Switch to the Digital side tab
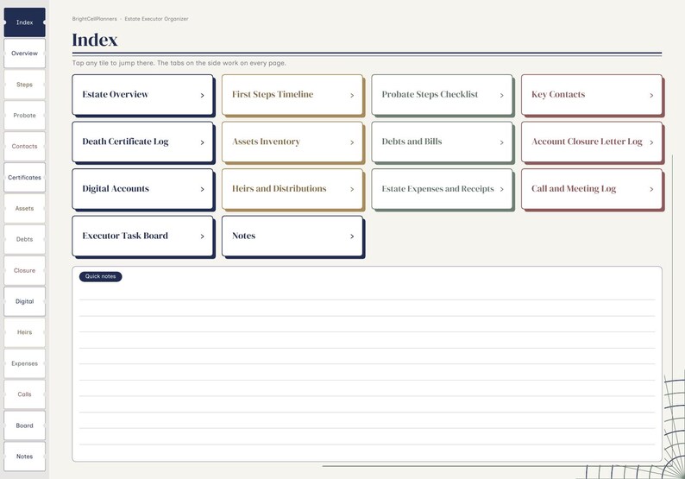 (x=24, y=301)
